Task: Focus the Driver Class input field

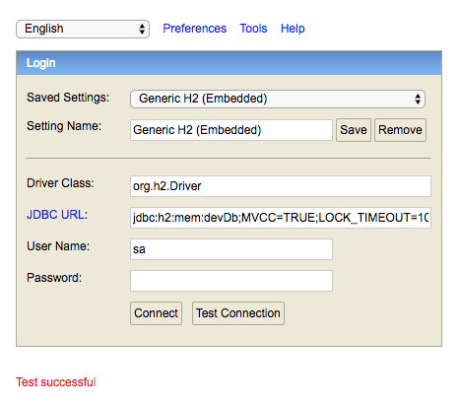Action: pyautogui.click(x=281, y=186)
